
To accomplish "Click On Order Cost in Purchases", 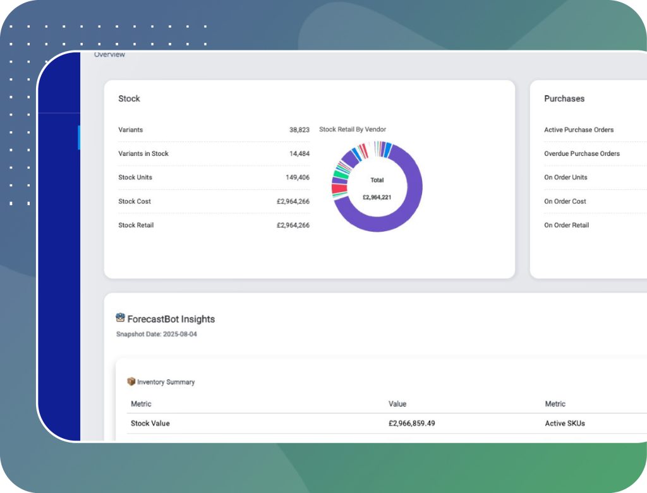I will 565,201.
